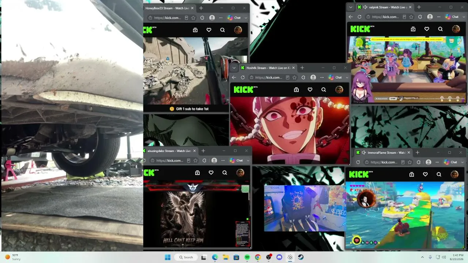Open following heart in abuzingdabz Kick window
The width and height of the screenshot is (468, 263).
tap(211, 173)
